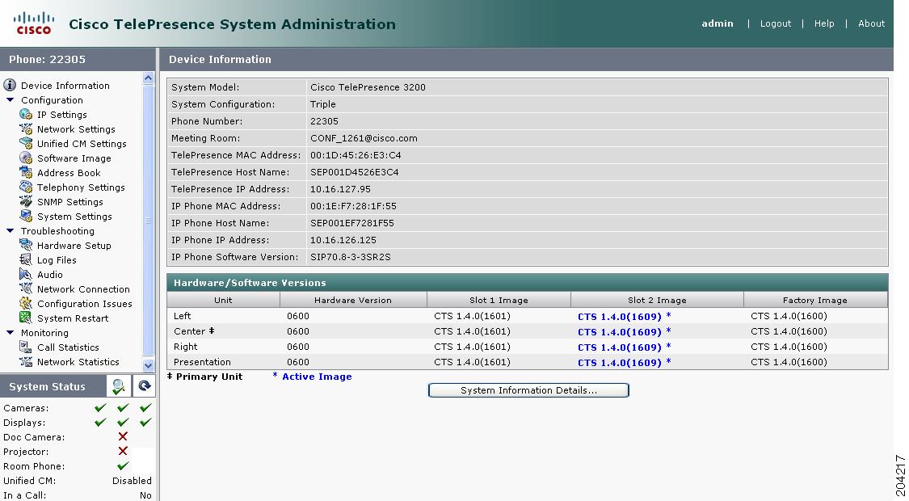The width and height of the screenshot is (909, 501).
Task: Go to Software Image settings
Action: tap(74, 158)
